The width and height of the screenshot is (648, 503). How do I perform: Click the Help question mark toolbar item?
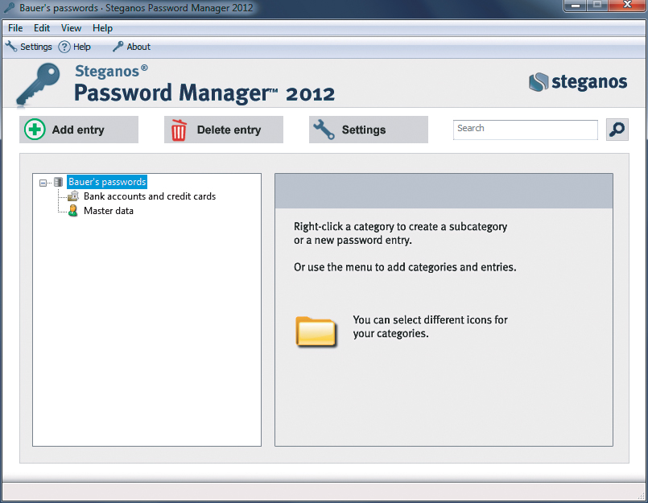tap(75, 47)
